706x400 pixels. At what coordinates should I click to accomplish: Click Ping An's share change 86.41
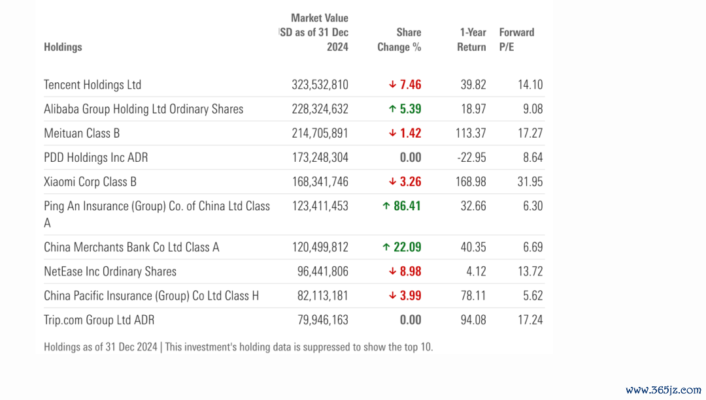[x=407, y=206]
